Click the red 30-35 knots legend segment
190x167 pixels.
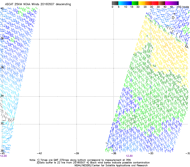tap(155, 3)
